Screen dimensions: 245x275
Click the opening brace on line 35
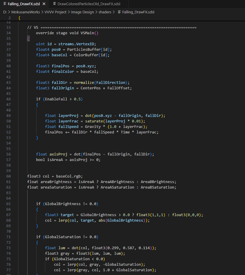pos(28,38)
